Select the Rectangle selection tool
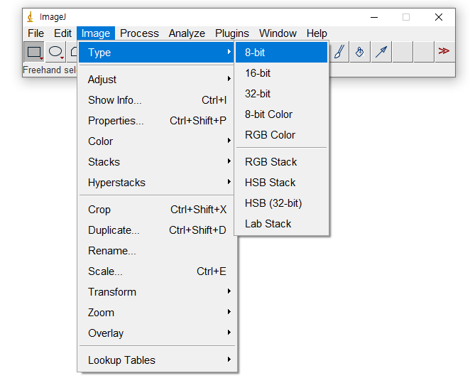Image resolution: width=470 pixels, height=388 pixels. tap(33, 52)
